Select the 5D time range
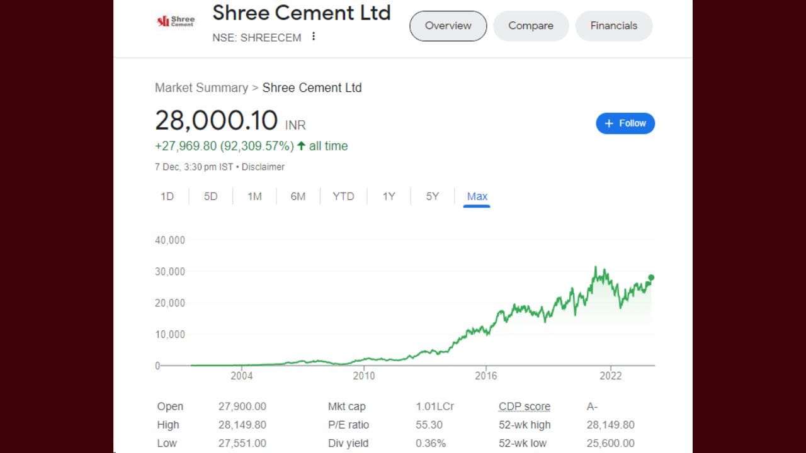The image size is (806, 453). 210,196
